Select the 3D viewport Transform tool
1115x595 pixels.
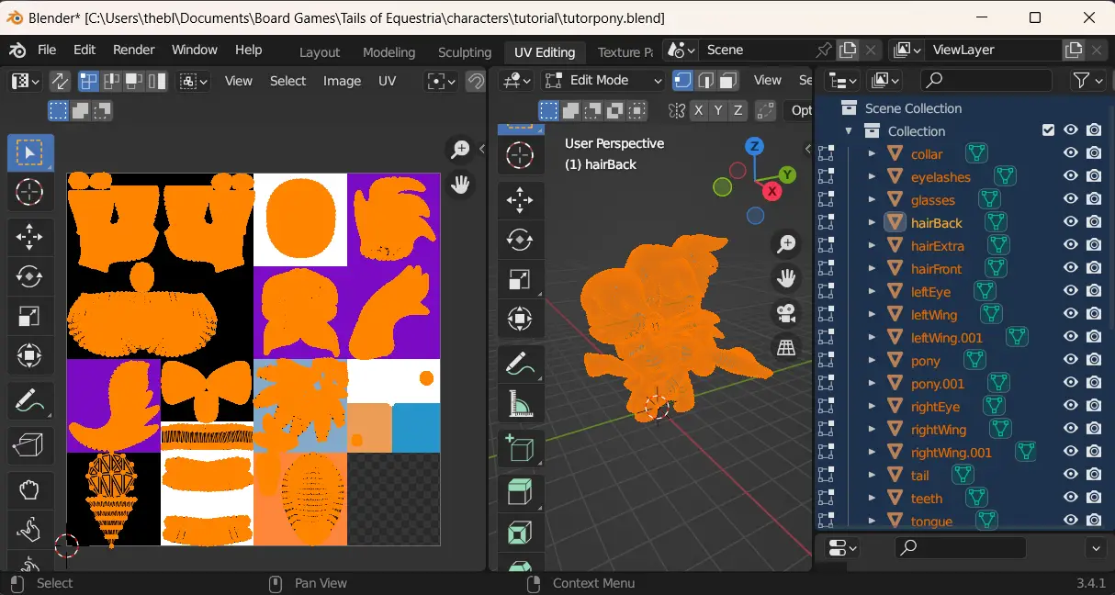tap(520, 319)
